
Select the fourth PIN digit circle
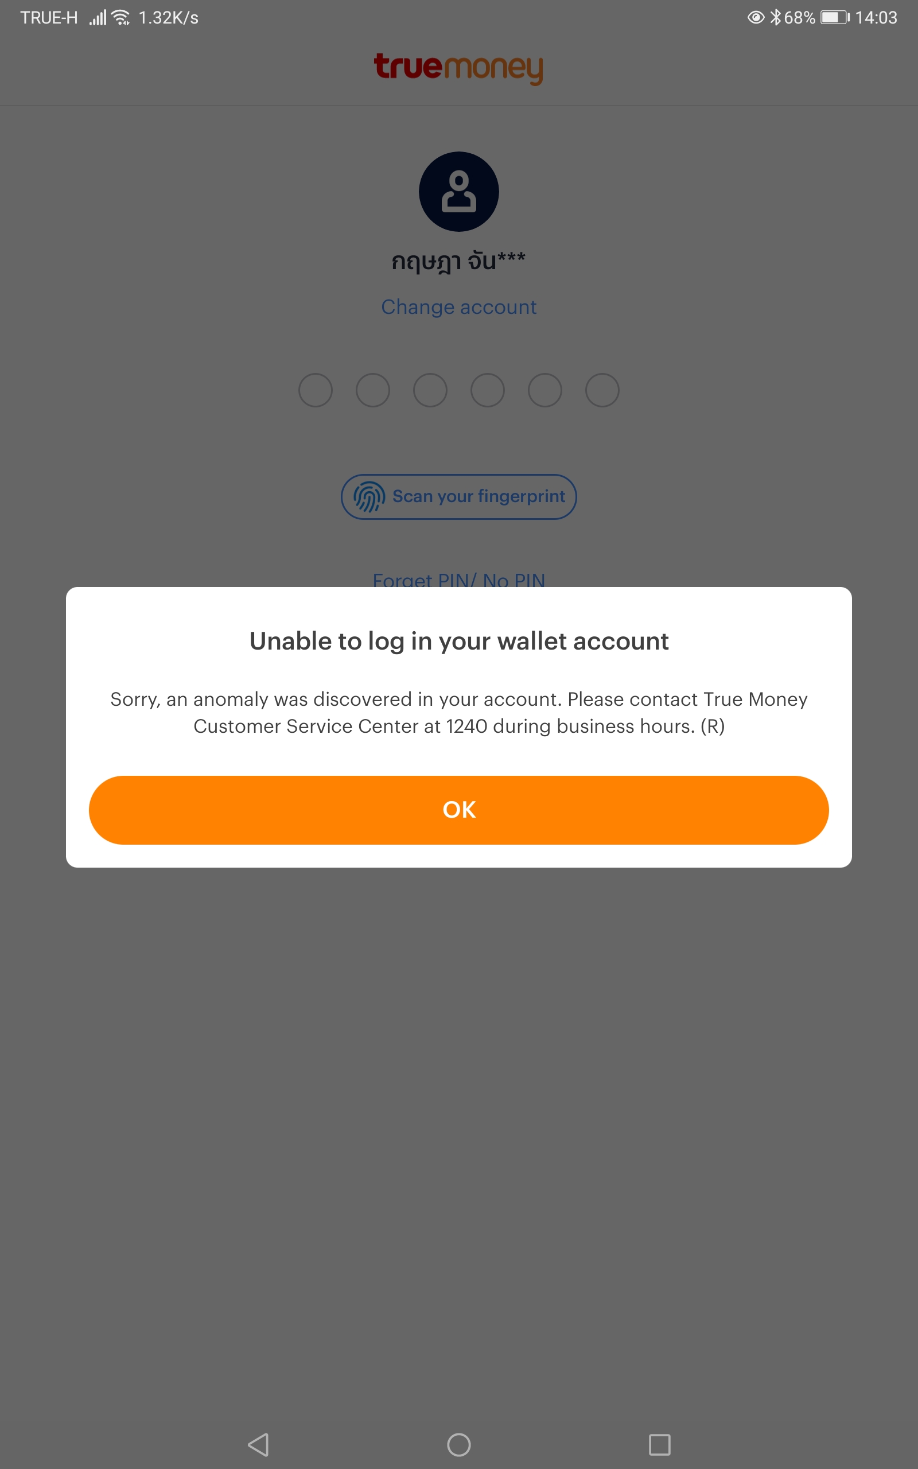(x=488, y=390)
